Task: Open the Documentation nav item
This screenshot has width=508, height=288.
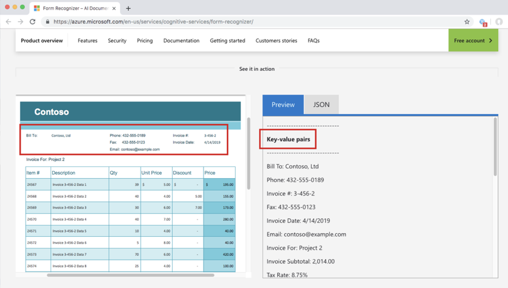Action: point(182,41)
